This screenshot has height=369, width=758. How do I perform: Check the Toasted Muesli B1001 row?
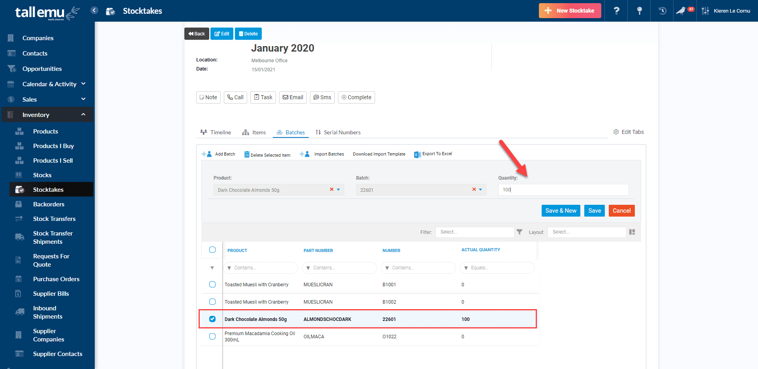tap(212, 284)
